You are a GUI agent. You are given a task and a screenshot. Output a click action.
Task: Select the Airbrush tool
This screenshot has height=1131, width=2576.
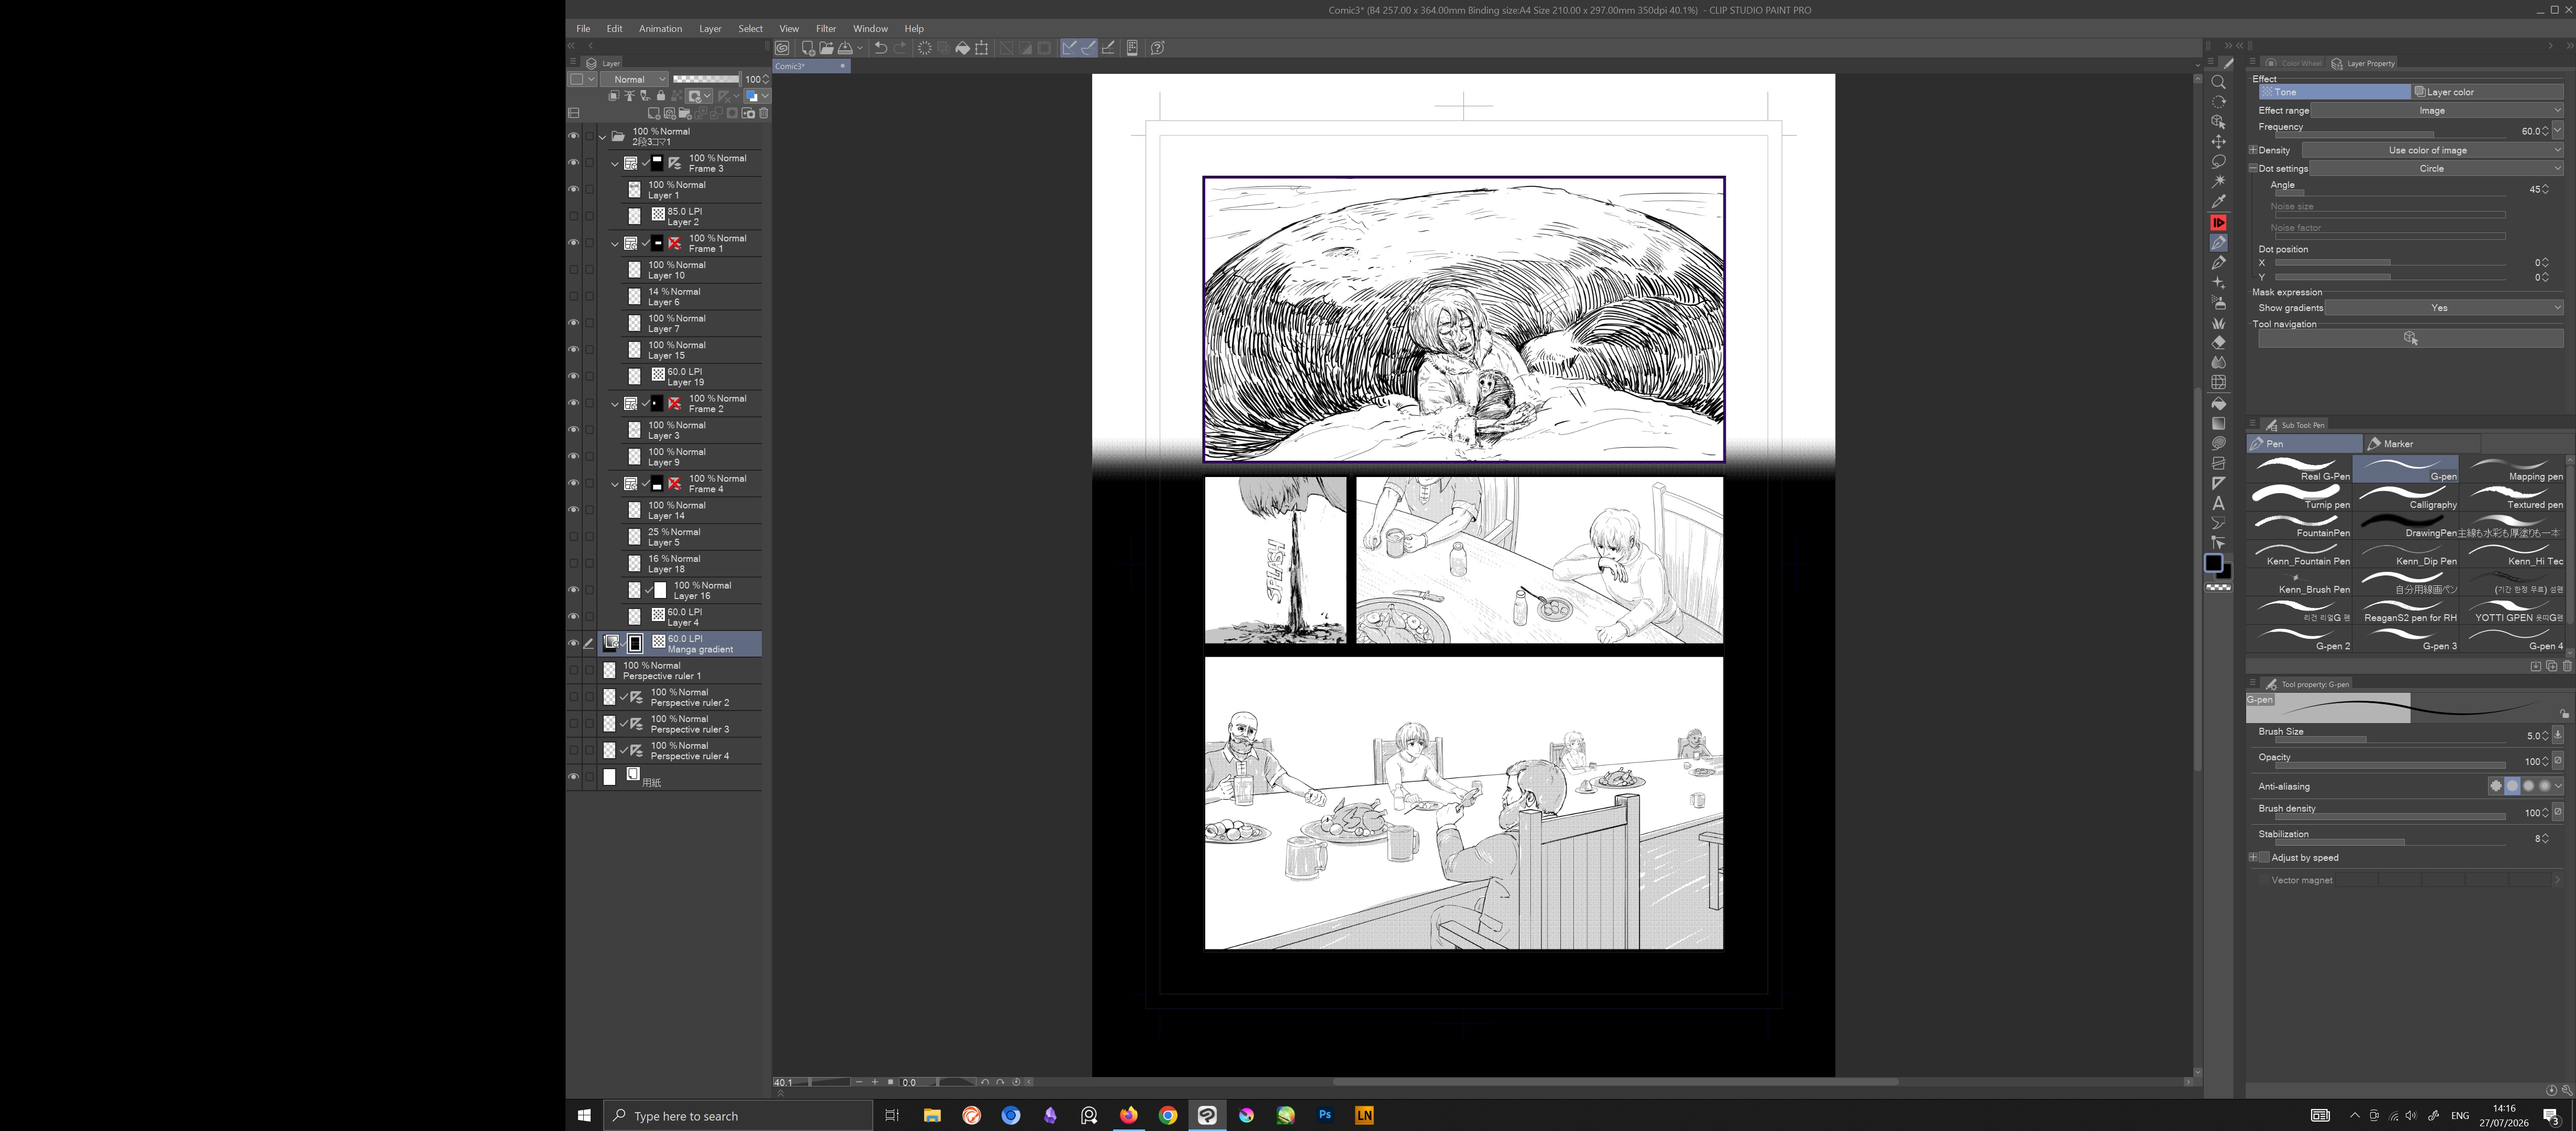[2218, 303]
